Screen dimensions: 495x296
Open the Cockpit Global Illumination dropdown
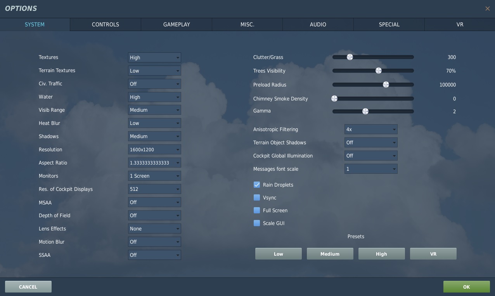click(371, 156)
